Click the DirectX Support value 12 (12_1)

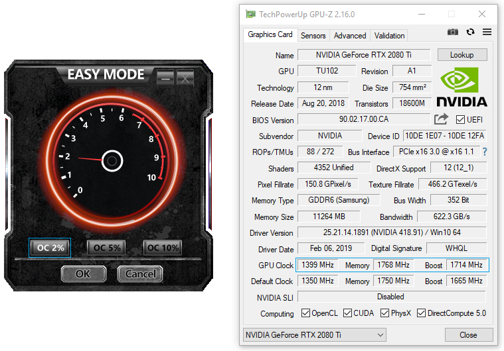pyautogui.click(x=458, y=168)
